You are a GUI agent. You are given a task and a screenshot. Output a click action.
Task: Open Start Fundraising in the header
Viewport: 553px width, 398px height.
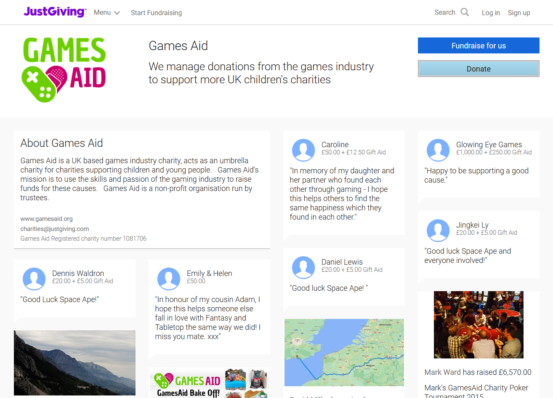pos(156,13)
